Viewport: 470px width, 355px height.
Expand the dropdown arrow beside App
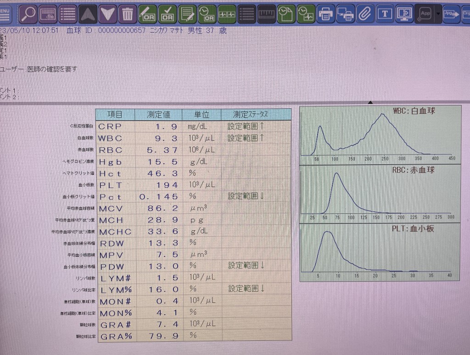(x=438, y=14)
